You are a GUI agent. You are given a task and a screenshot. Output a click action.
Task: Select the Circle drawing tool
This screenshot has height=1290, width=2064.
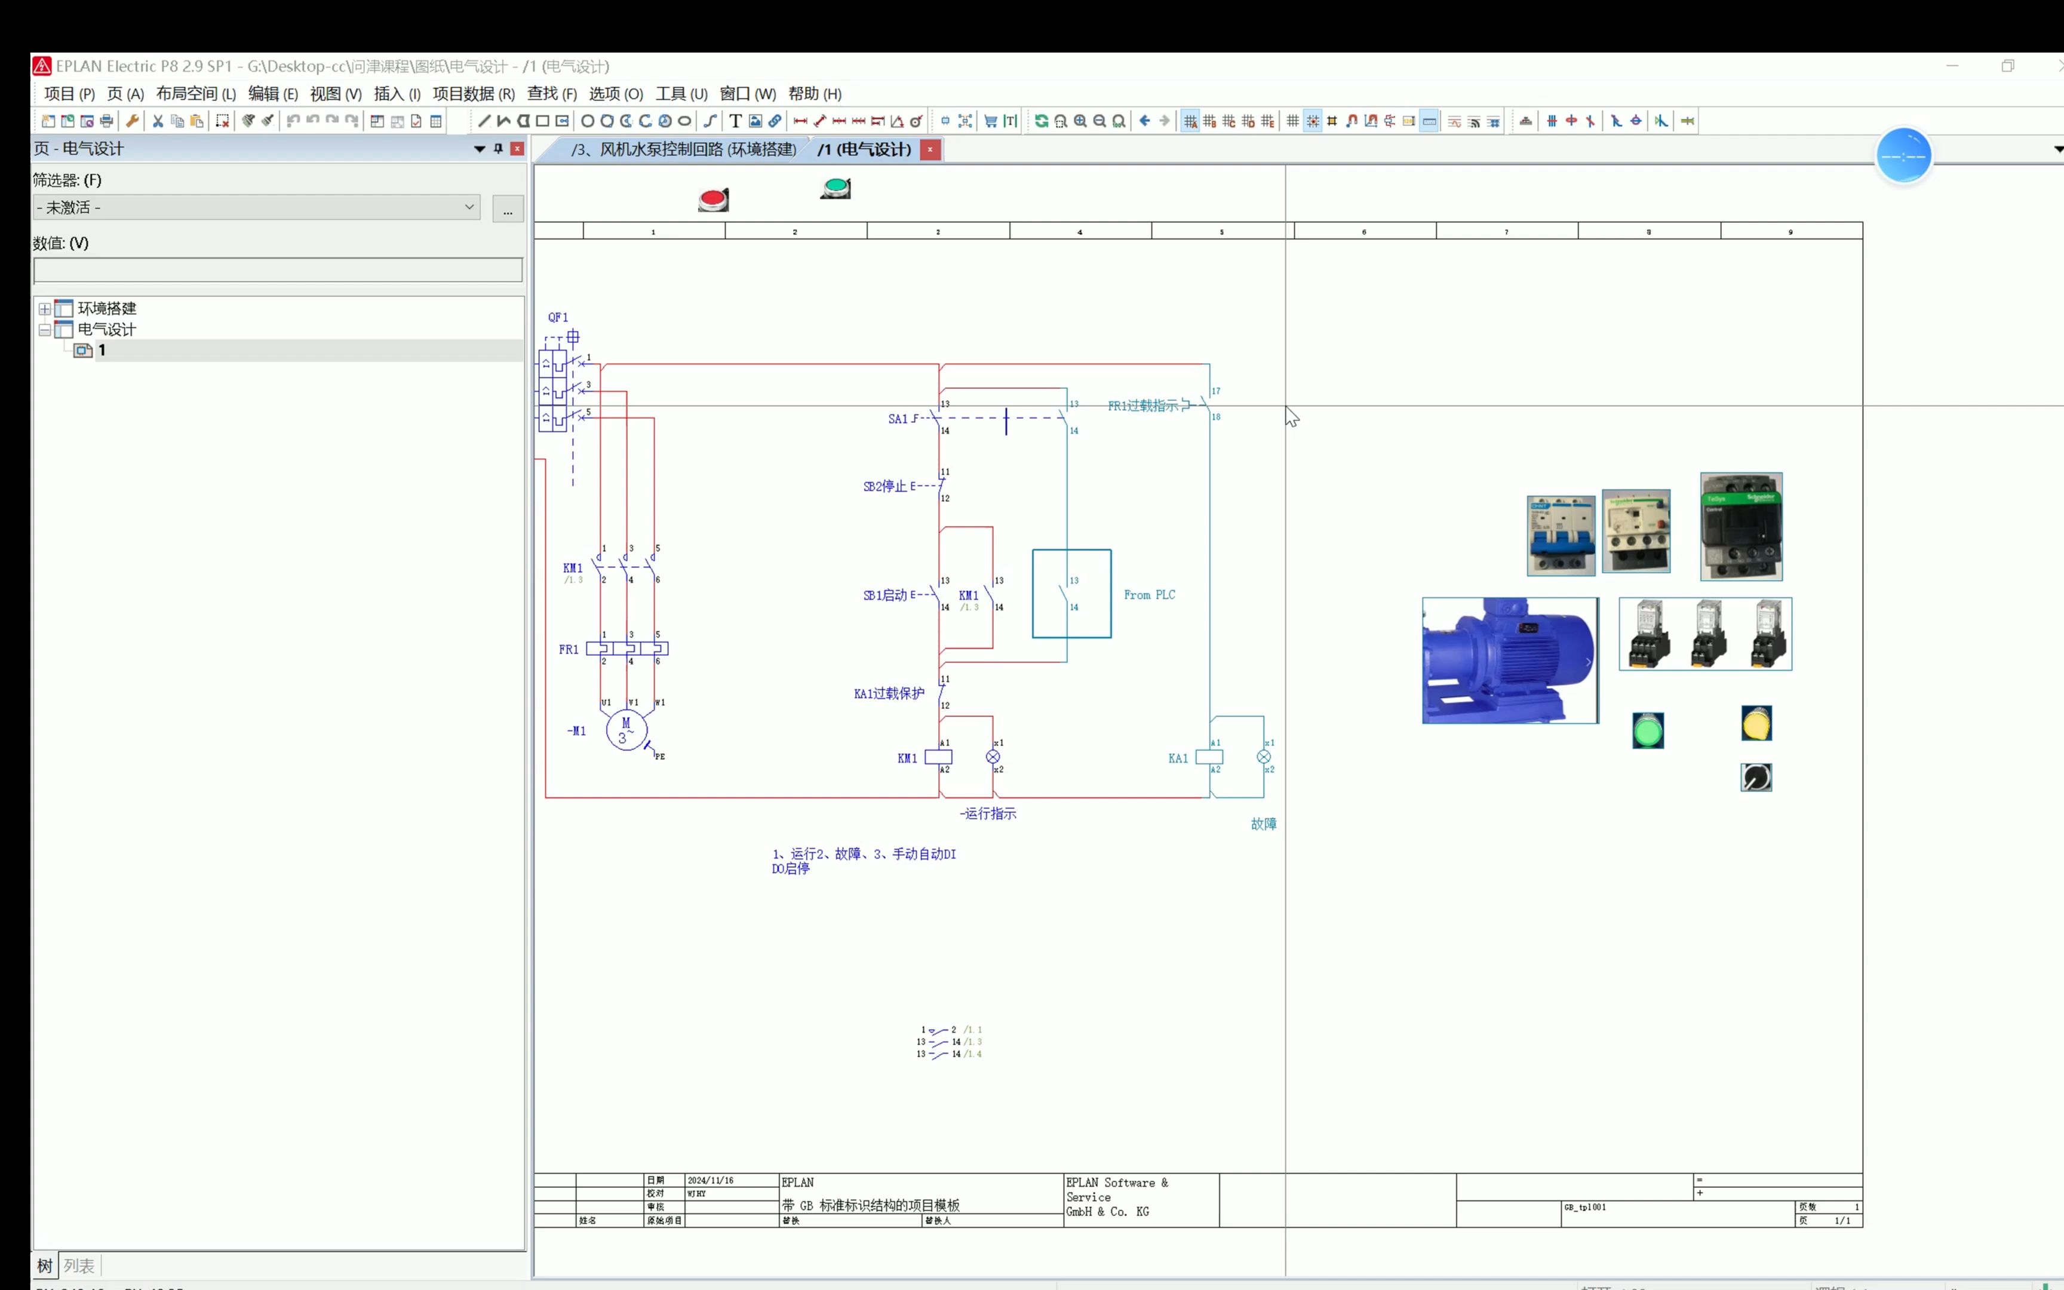pos(588,121)
